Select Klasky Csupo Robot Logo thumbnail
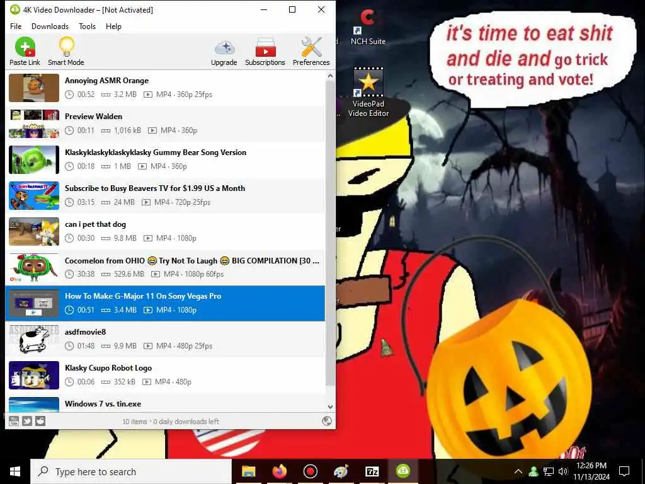 34,375
